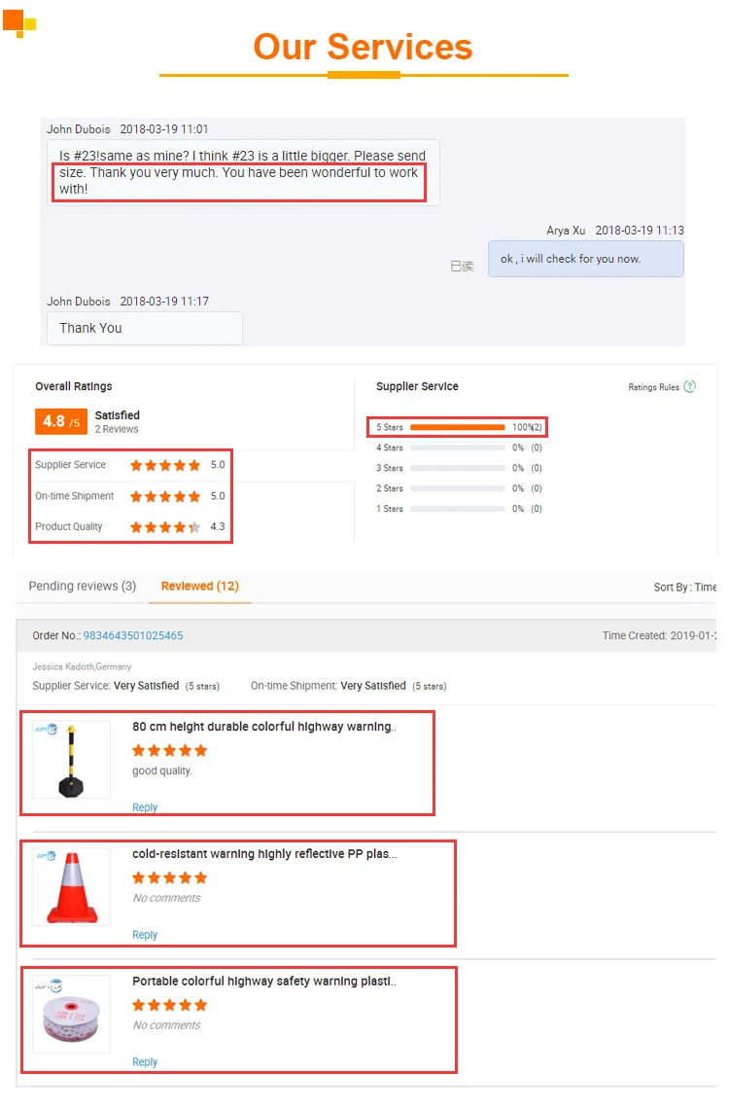The width and height of the screenshot is (729, 1109).
Task: Switch to the Pending reviews (3) tab
Action: (82, 586)
